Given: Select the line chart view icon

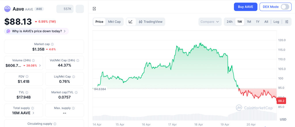Looking at the screenshot, I should click(x=131, y=22).
